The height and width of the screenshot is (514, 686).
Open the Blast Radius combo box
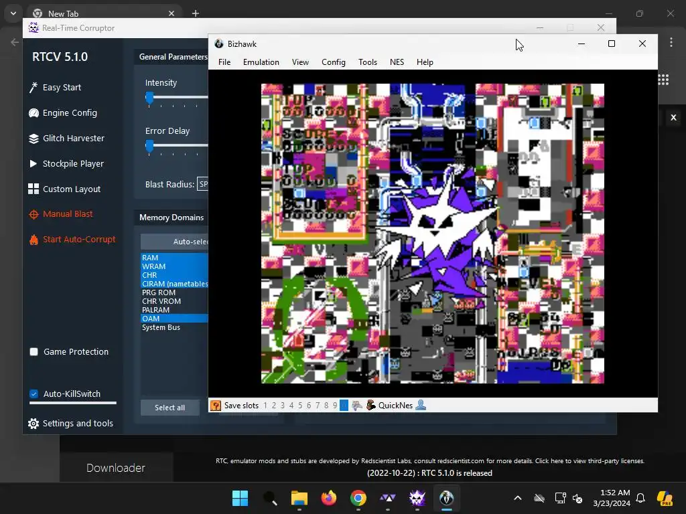[203, 184]
